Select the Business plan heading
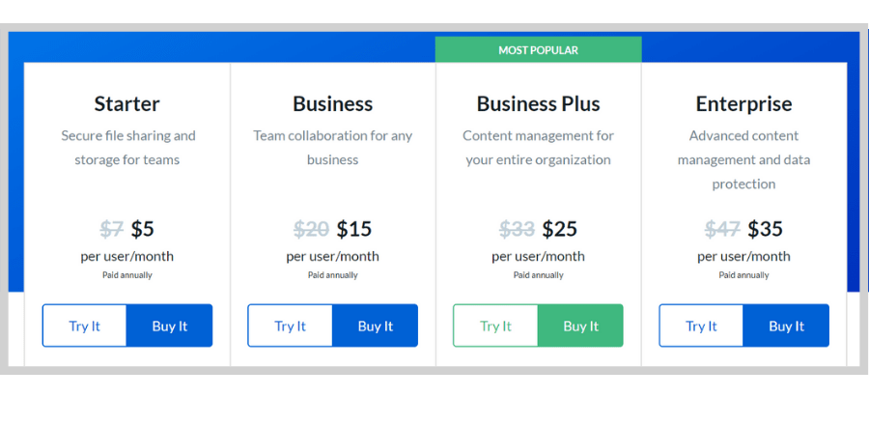This screenshot has height=426, width=869. (332, 103)
